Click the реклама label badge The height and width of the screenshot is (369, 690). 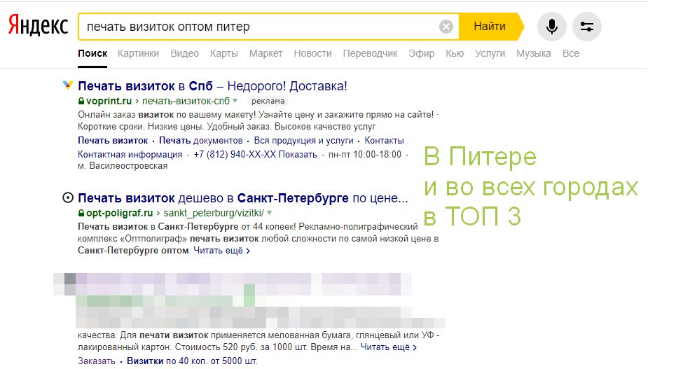268,101
